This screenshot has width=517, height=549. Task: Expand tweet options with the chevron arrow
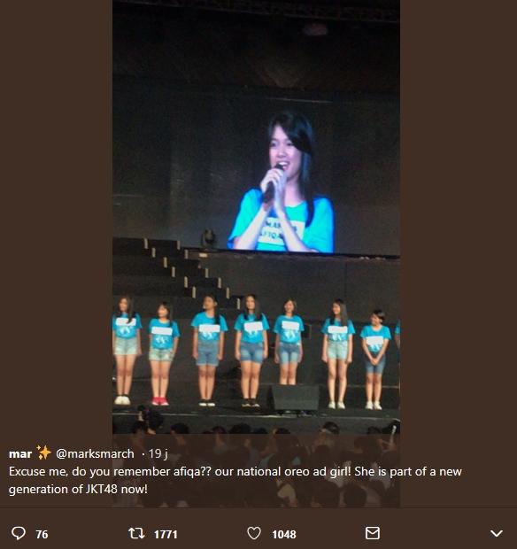tap(497, 533)
